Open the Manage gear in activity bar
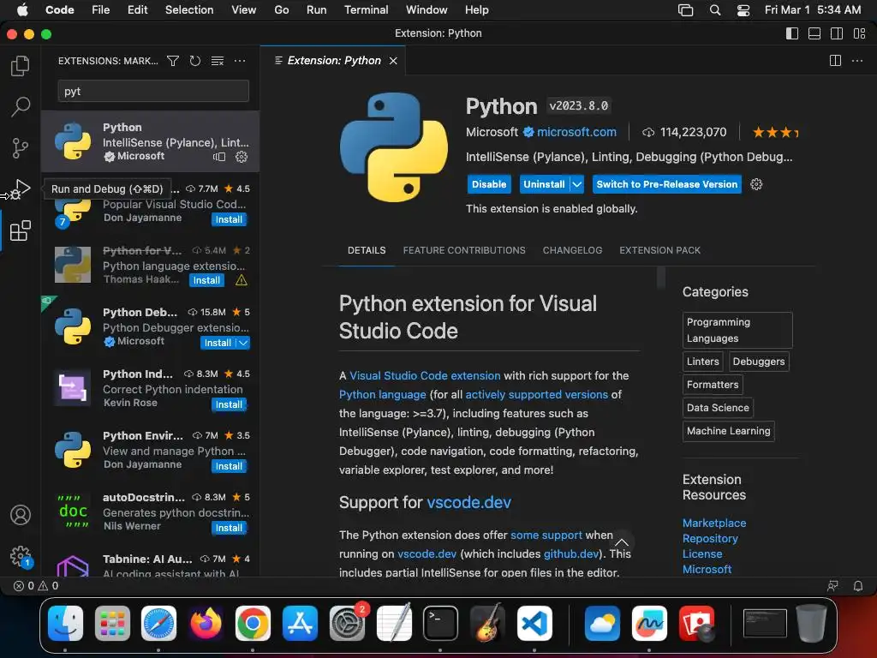 click(21, 556)
